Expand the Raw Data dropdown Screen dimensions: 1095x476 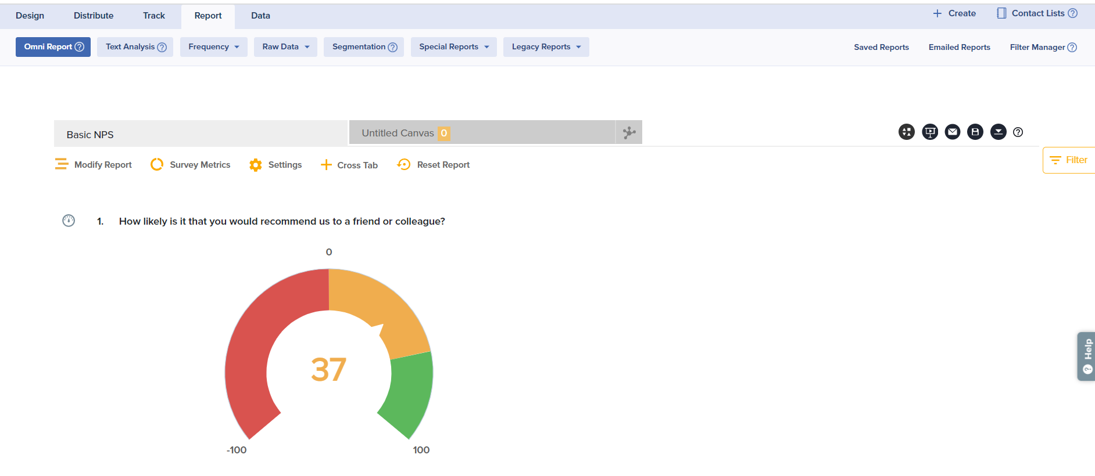coord(285,47)
